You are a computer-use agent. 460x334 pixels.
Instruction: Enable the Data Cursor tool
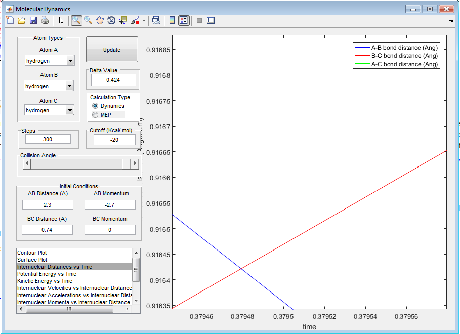tap(123, 20)
